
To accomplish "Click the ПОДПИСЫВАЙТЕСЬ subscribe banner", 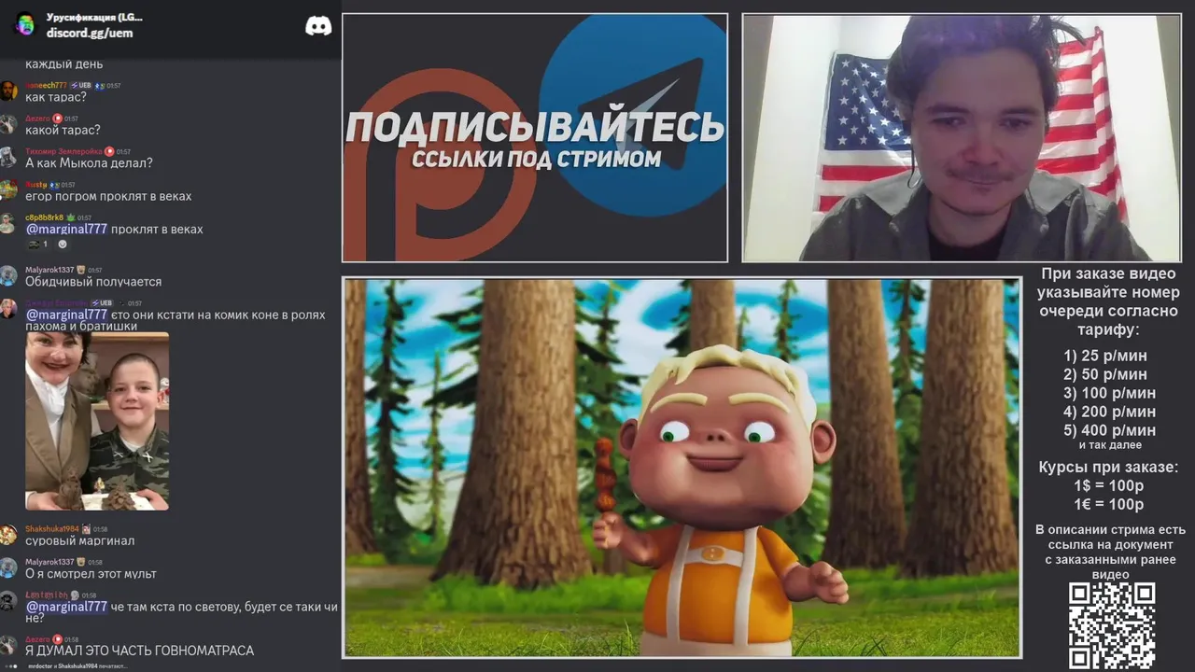I will 535,137.
